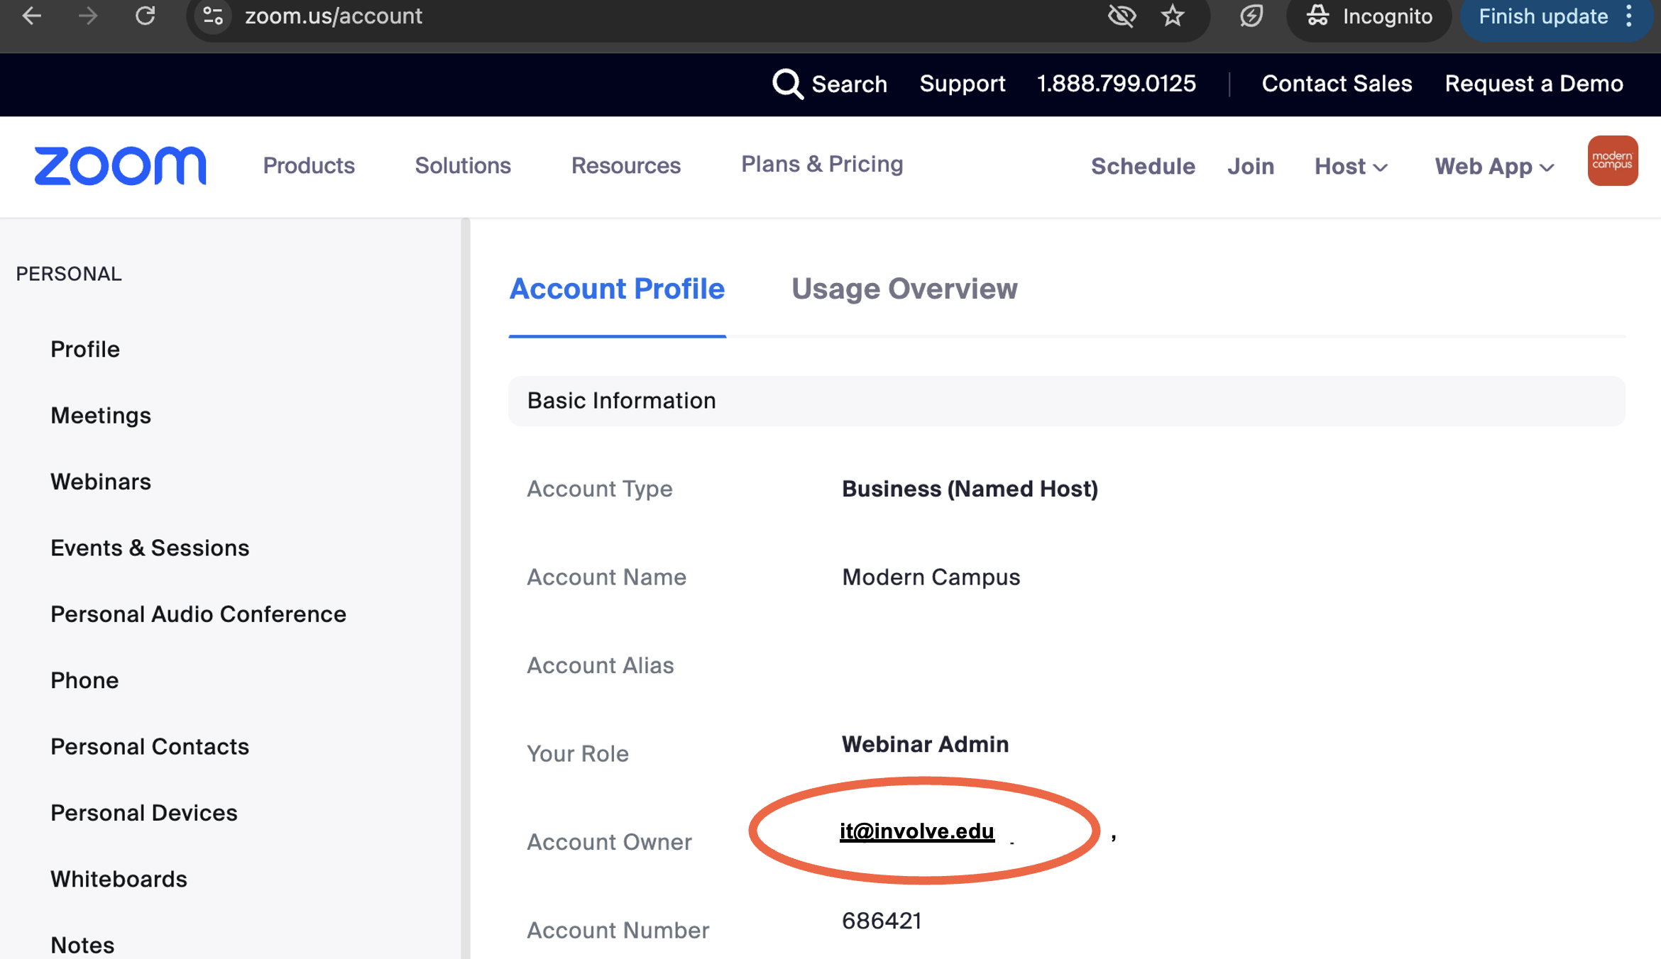This screenshot has width=1661, height=959.
Task: Switch to the Account Profile tab
Action: 617,289
